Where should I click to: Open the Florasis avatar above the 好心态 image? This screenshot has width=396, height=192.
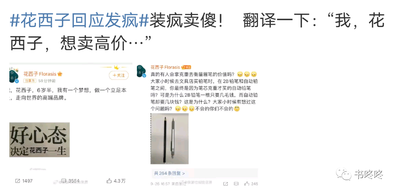tap(14, 76)
